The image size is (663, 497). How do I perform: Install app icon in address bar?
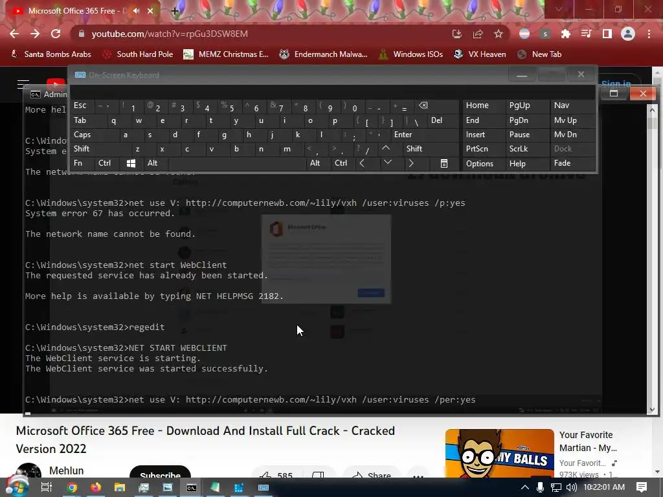pos(457,34)
